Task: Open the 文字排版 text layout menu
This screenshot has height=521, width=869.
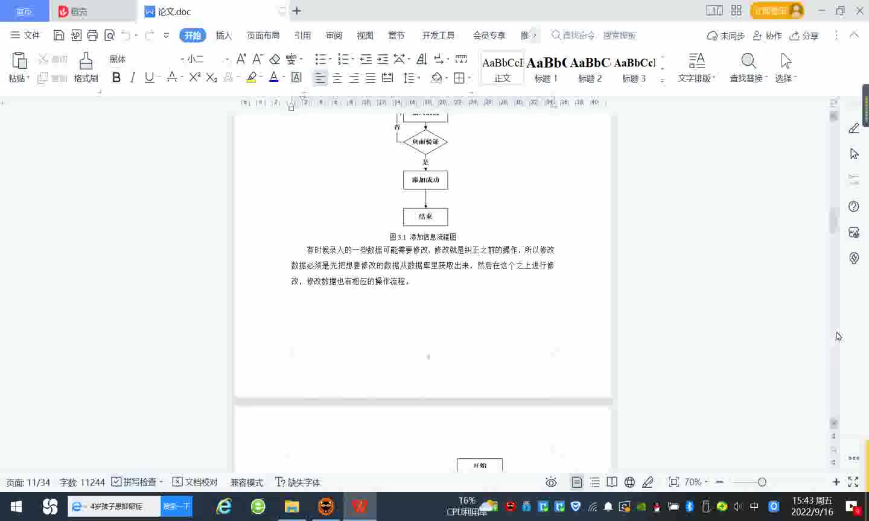Action: [x=696, y=78]
